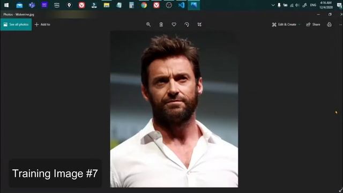
Task: Open the volume control in tray
Action: pos(297,5)
